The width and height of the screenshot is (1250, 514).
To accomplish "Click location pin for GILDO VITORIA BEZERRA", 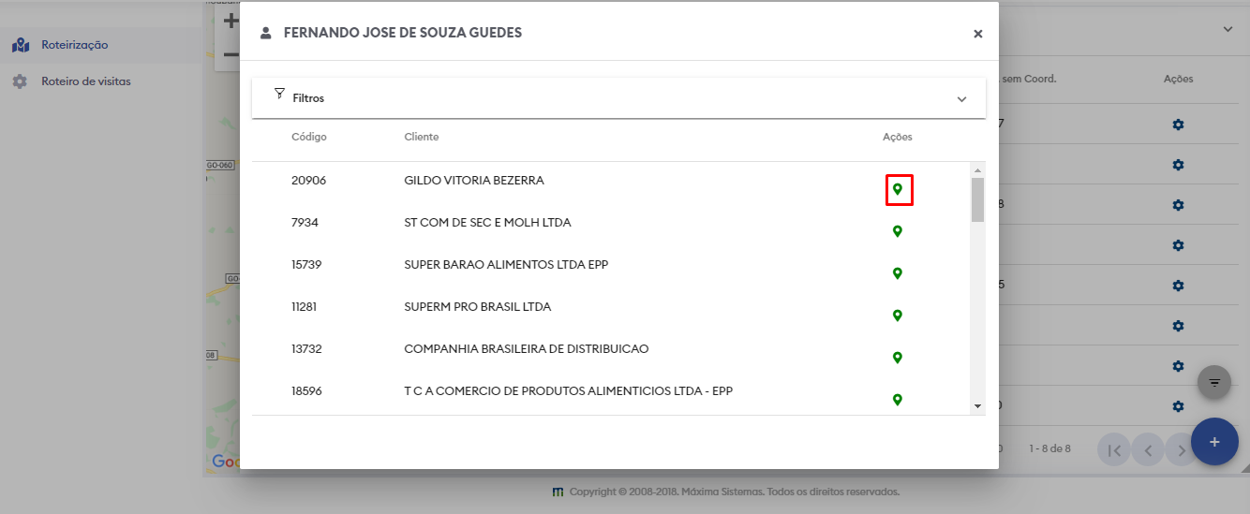I will 898,189.
